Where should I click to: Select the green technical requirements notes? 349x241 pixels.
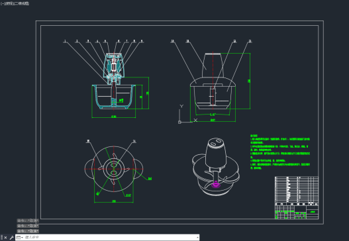(279, 152)
